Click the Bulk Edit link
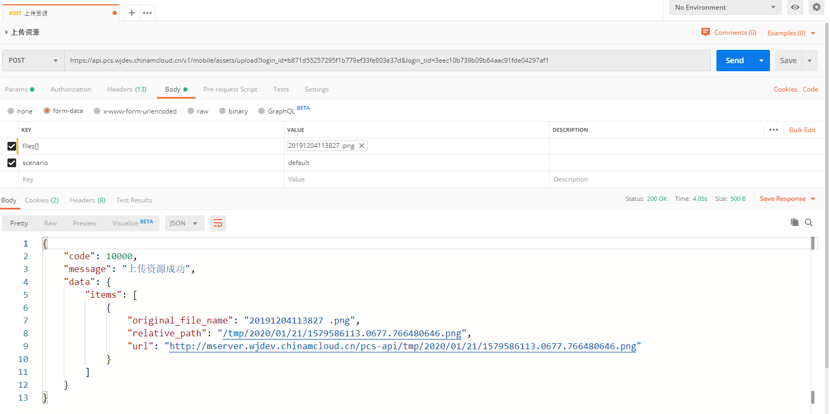Image resolution: width=830 pixels, height=414 pixels. coord(802,130)
